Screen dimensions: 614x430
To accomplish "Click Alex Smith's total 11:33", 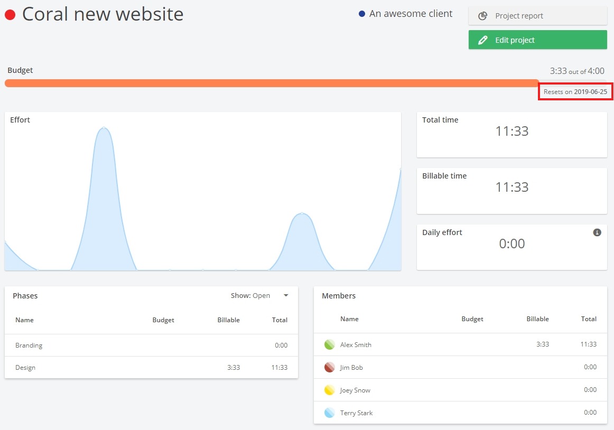I will pos(589,344).
